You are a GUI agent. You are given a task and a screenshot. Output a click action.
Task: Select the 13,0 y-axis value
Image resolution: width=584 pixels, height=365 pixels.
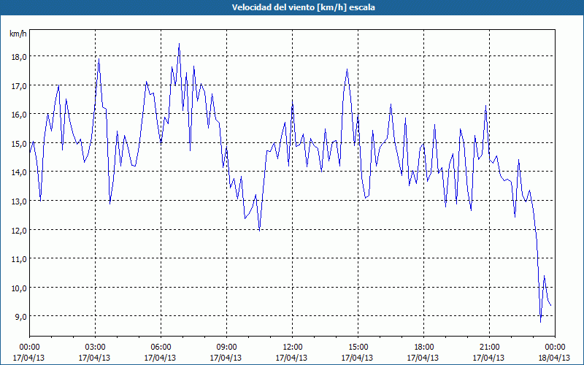[x=19, y=201]
